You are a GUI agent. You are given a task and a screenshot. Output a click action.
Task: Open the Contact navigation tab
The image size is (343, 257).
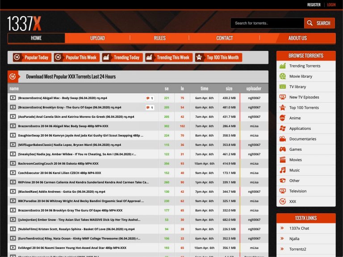(225, 38)
